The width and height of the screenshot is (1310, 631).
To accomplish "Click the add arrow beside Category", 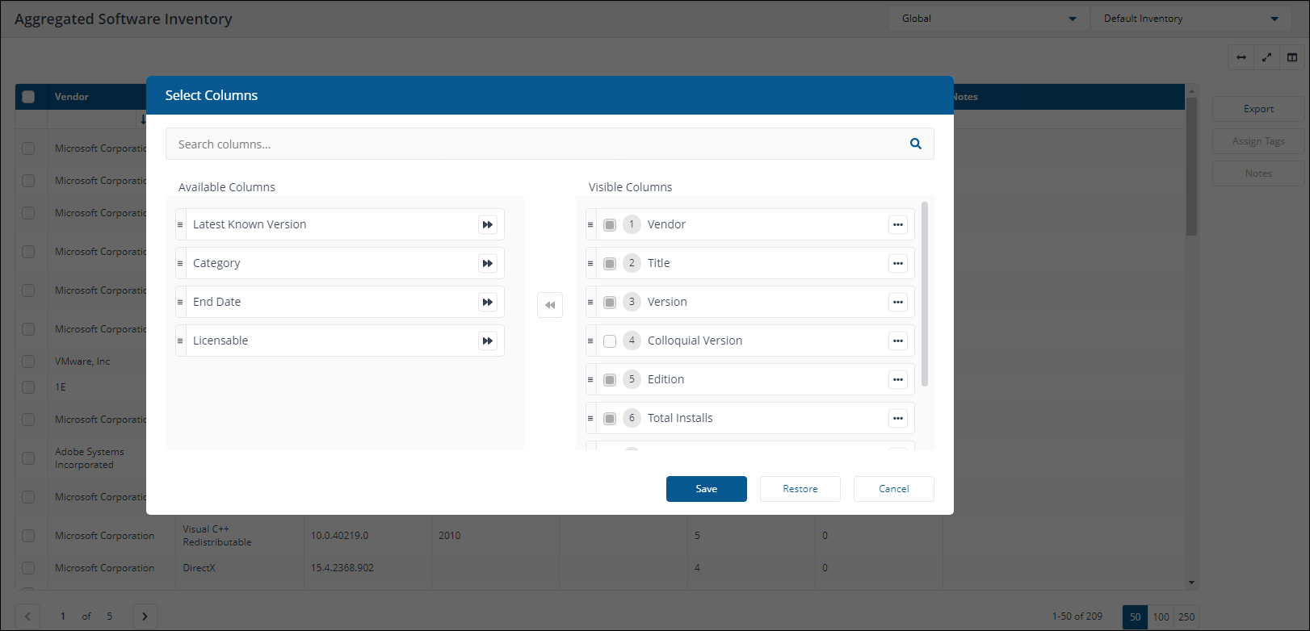I will tap(487, 263).
